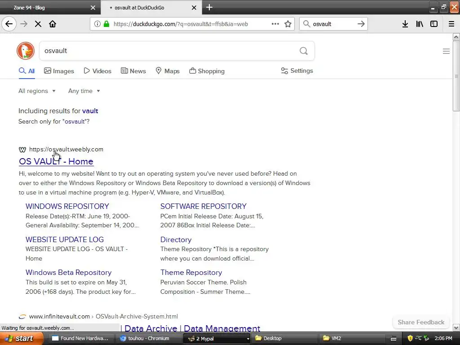The image size is (460, 345).
Task: Switch to News results
Action: coord(133,71)
